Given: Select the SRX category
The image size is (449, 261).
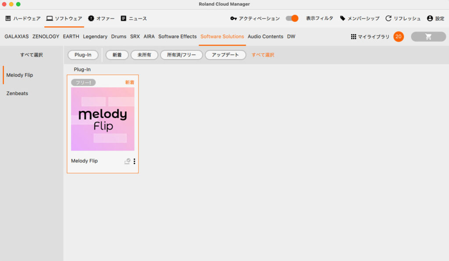Looking at the screenshot, I should 135,37.
